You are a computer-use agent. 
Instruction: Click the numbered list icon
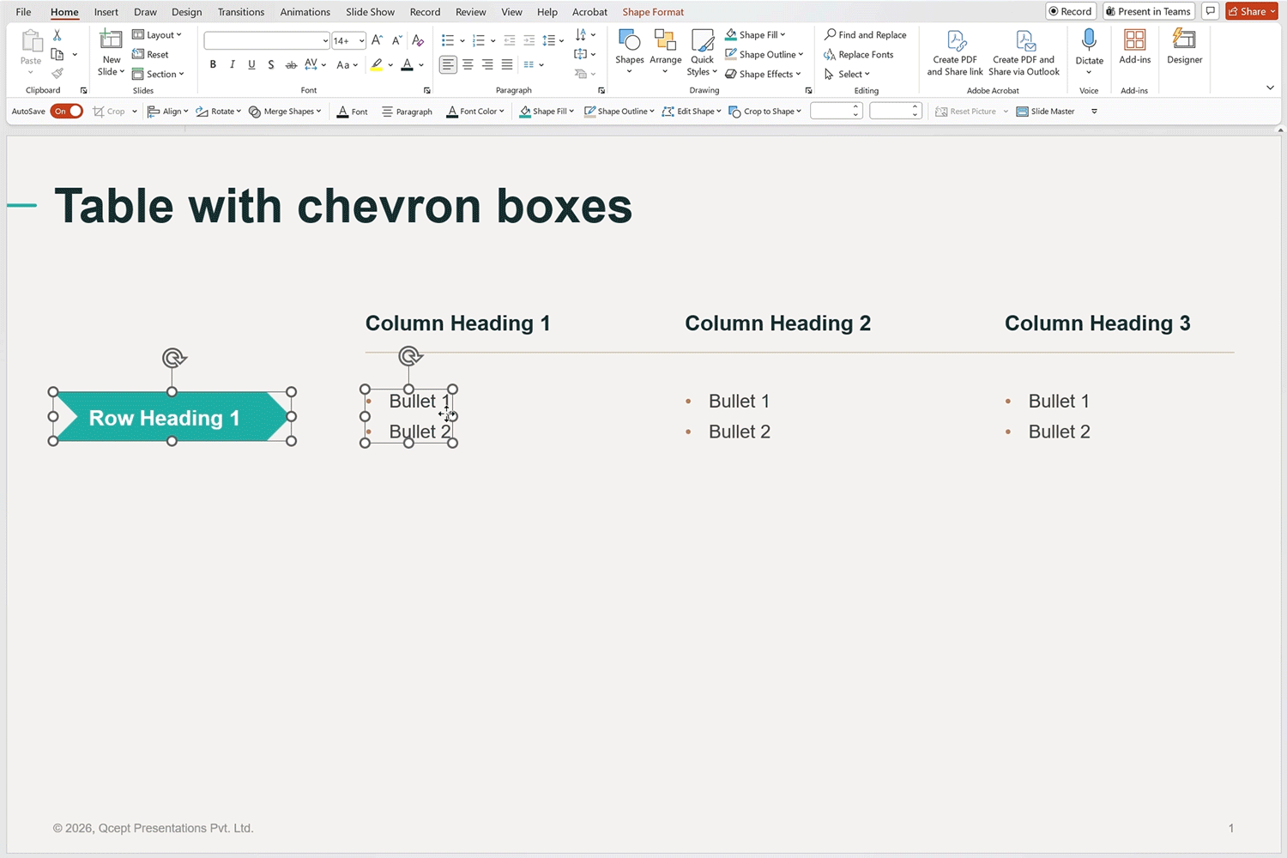click(479, 40)
